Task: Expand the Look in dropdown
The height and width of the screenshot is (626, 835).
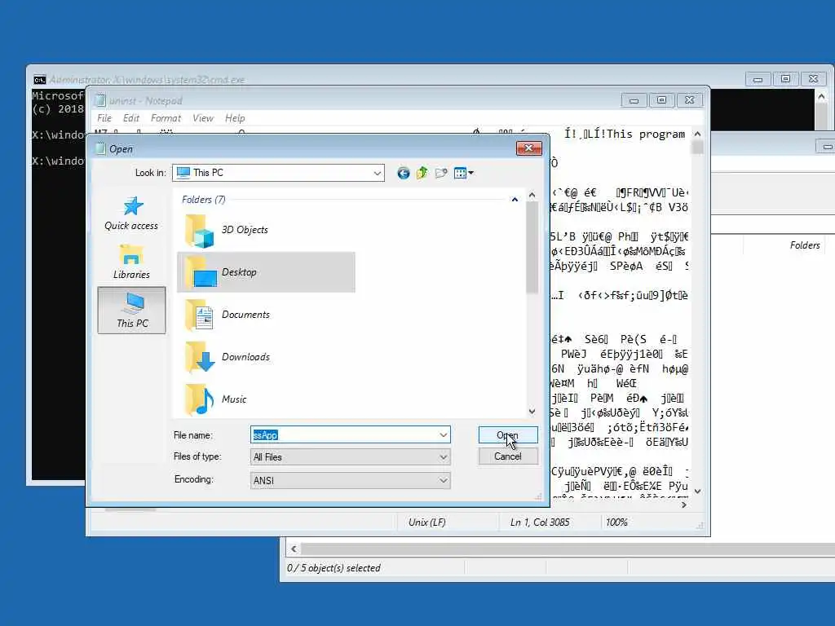Action: [377, 173]
